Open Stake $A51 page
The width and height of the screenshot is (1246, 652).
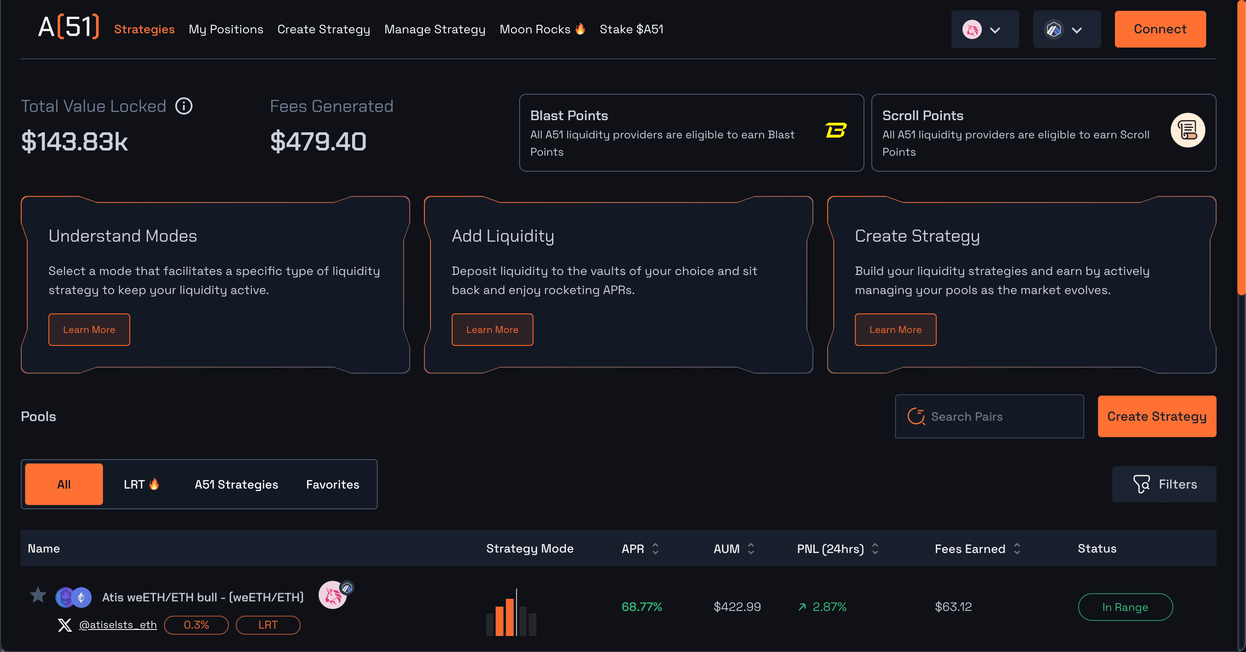click(x=631, y=29)
